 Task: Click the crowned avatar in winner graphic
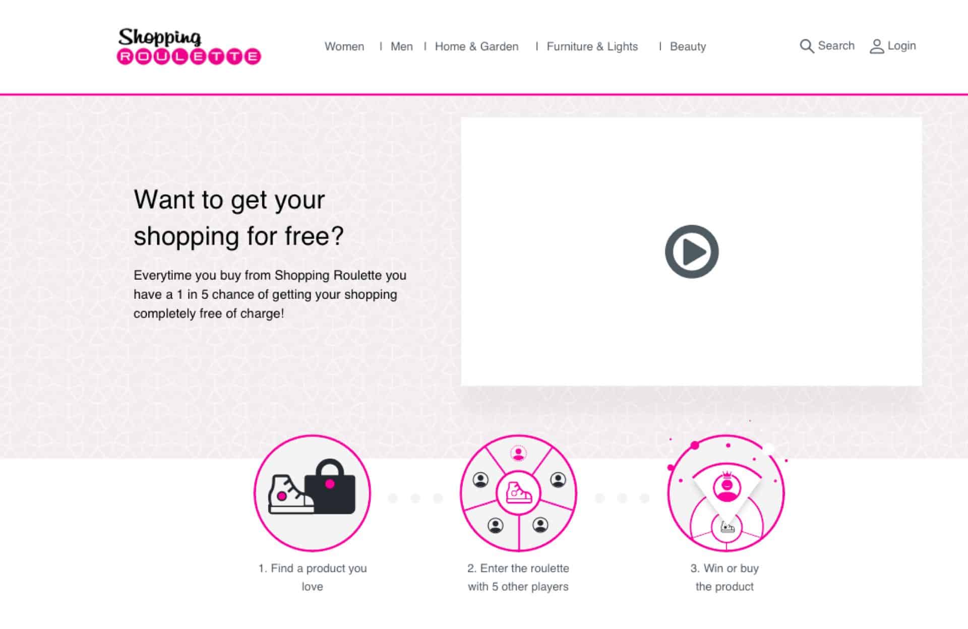[727, 486]
